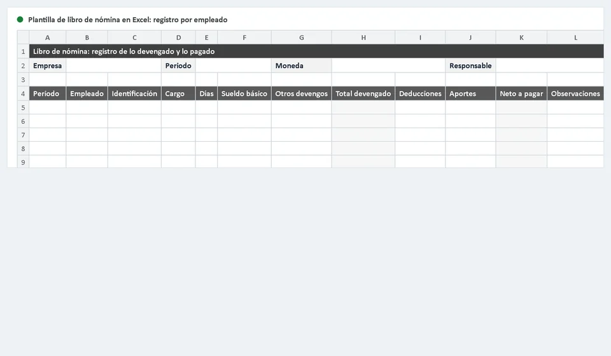Image resolution: width=611 pixels, height=356 pixels.
Task: Select column B header
Action: 87,38
